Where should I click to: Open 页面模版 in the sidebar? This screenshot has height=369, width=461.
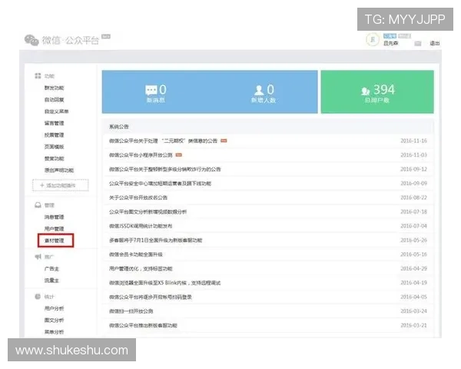pos(54,147)
